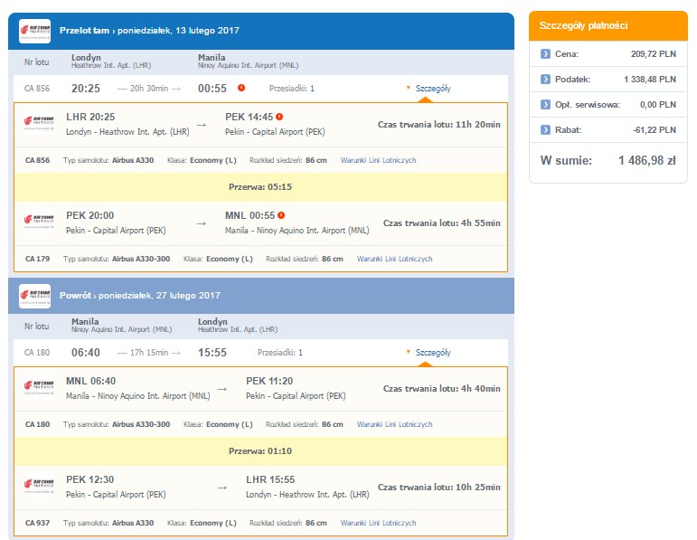Click red alert icon beside PEK 14:45
The width and height of the screenshot is (697, 540).
[x=279, y=117]
